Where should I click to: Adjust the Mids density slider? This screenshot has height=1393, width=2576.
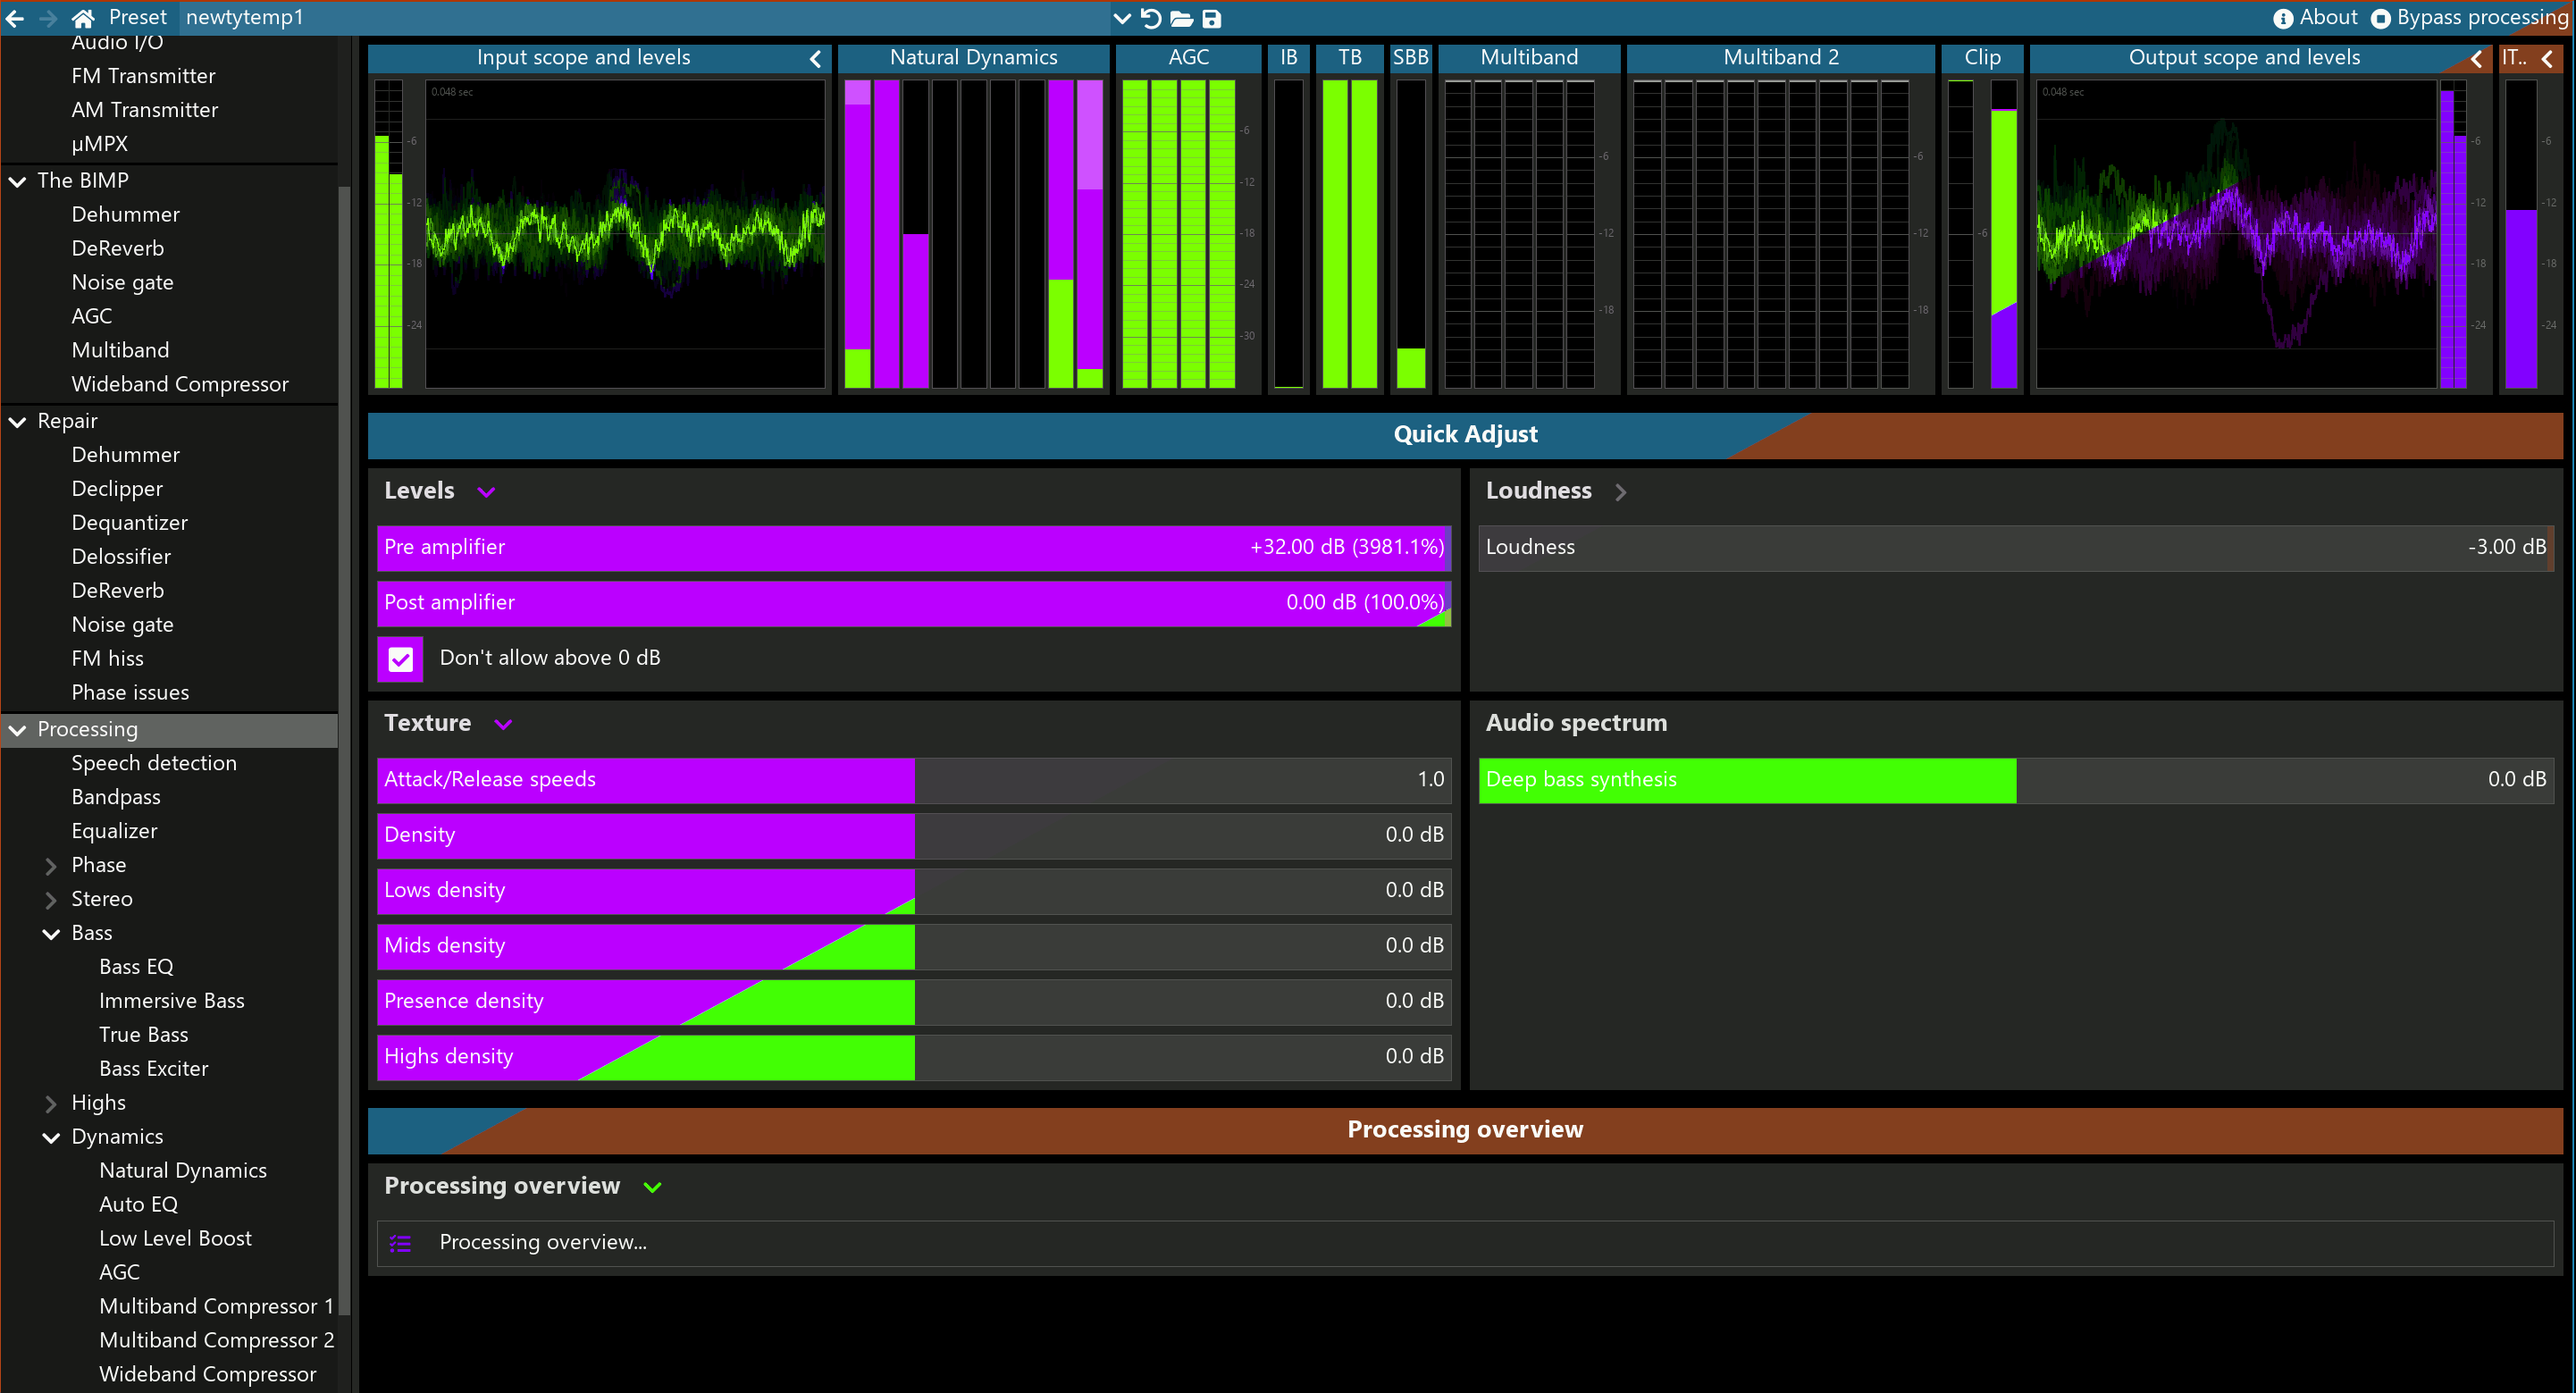[914, 946]
